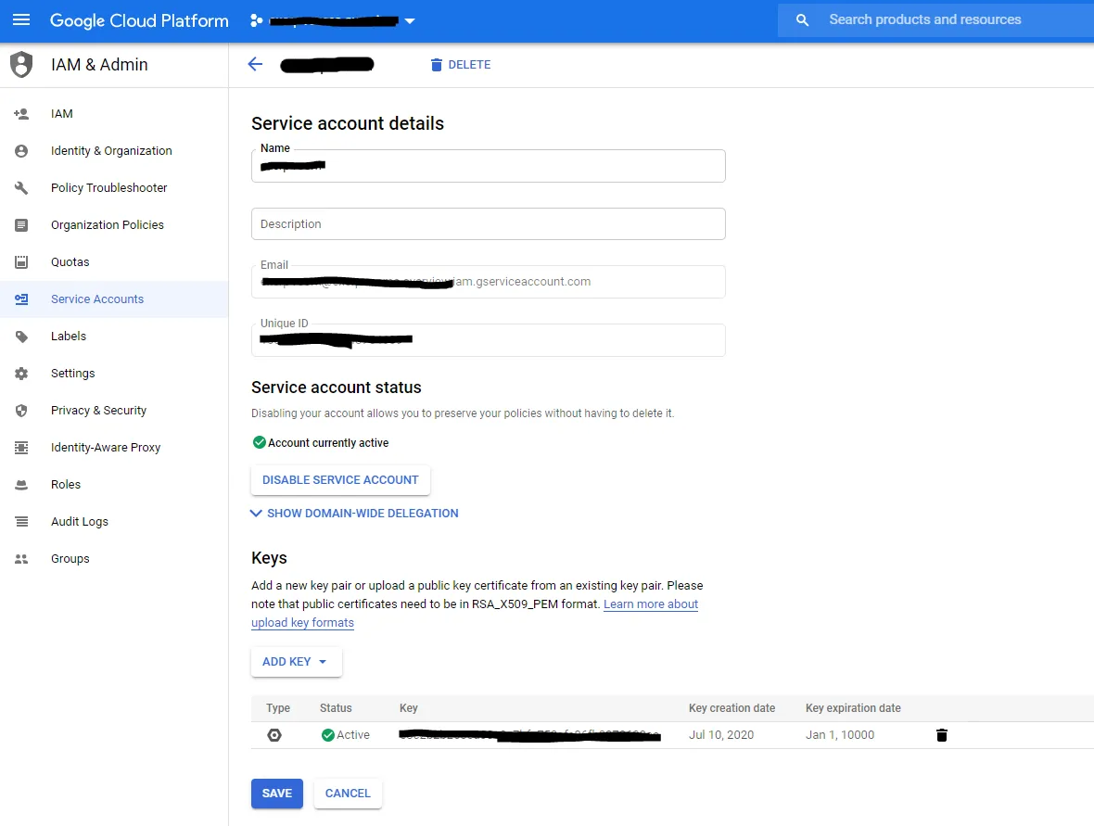
Task: Open Organization Policies
Action: (108, 224)
